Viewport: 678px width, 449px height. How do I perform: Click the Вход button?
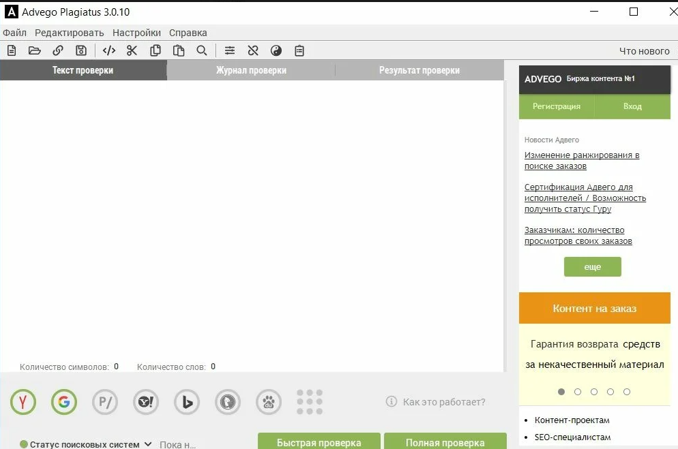632,106
